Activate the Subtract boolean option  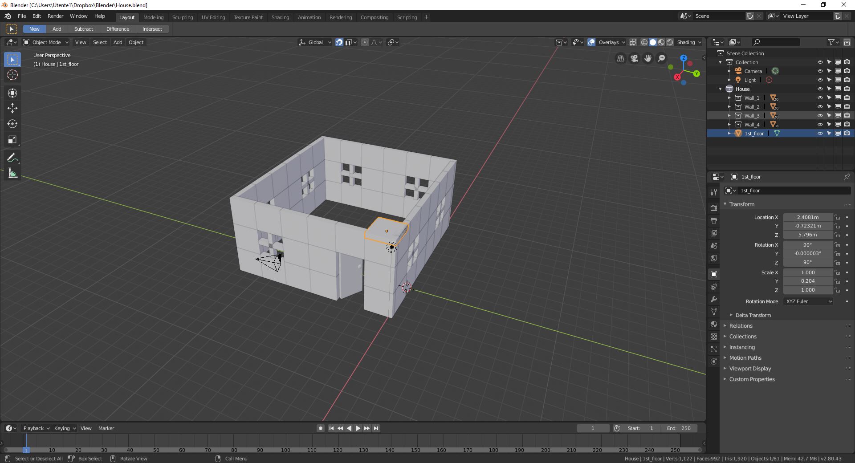84,29
